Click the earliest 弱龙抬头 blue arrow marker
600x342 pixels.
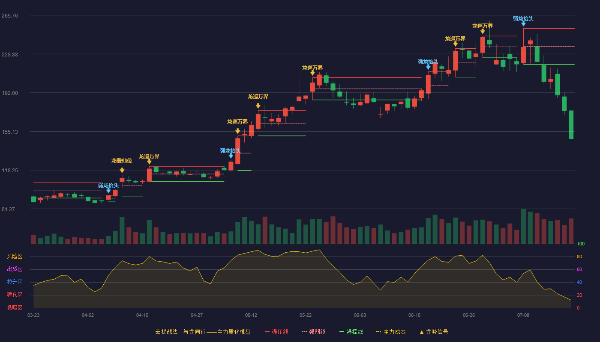[x=108, y=191]
